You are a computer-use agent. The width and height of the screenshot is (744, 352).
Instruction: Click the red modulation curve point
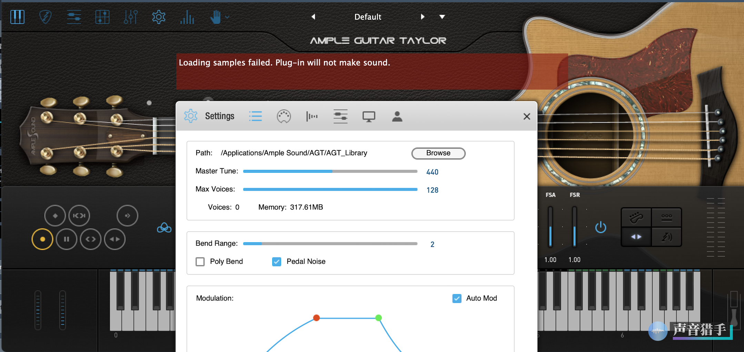tap(316, 318)
